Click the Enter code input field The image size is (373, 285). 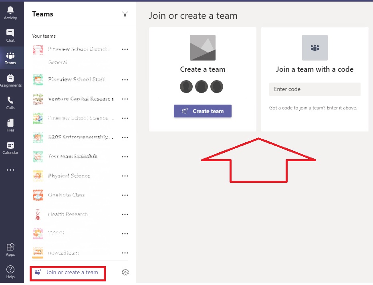(x=315, y=89)
